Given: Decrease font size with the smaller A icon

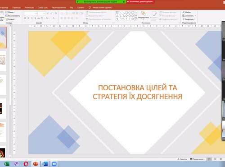Looking at the screenshot, I should 51,14.
